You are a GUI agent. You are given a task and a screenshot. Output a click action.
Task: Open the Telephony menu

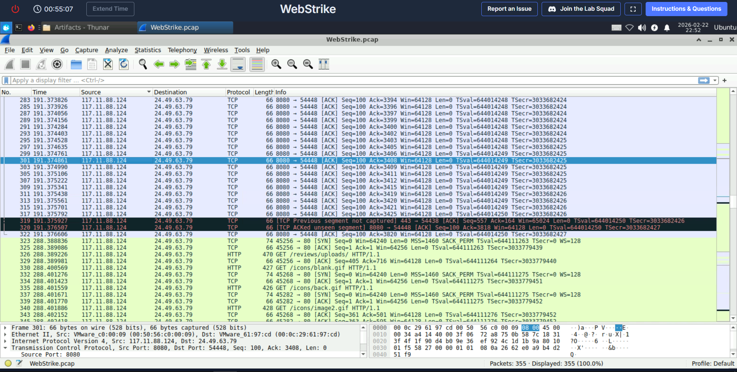click(x=182, y=50)
